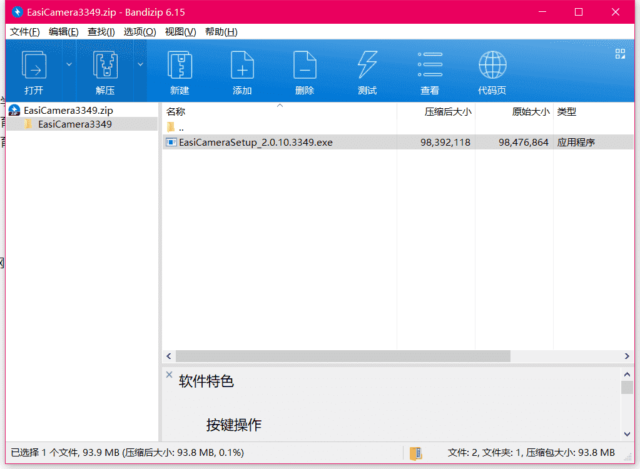Select EasiCamera3349.zip in the tree
The height and width of the screenshot is (469, 640).
pyautogui.click(x=68, y=111)
